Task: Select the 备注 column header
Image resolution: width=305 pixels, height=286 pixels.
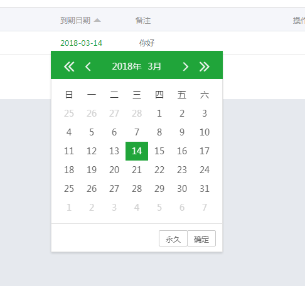Action: 143,21
